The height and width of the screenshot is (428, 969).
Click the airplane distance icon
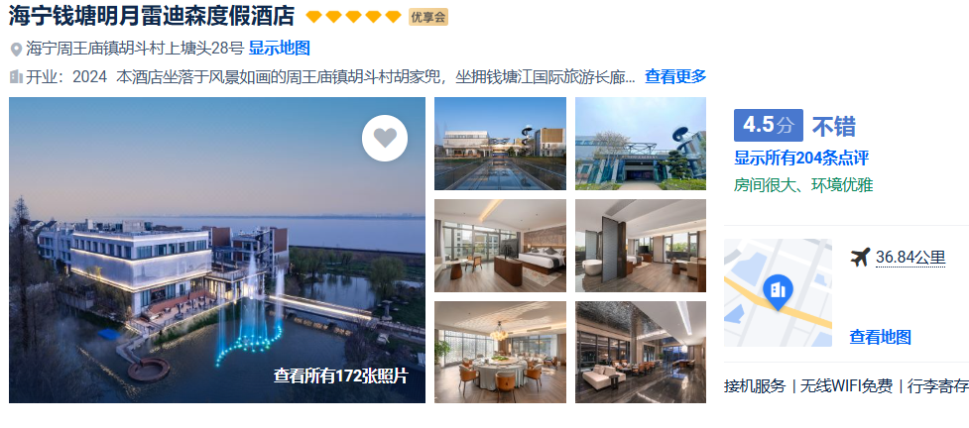pyautogui.click(x=860, y=257)
